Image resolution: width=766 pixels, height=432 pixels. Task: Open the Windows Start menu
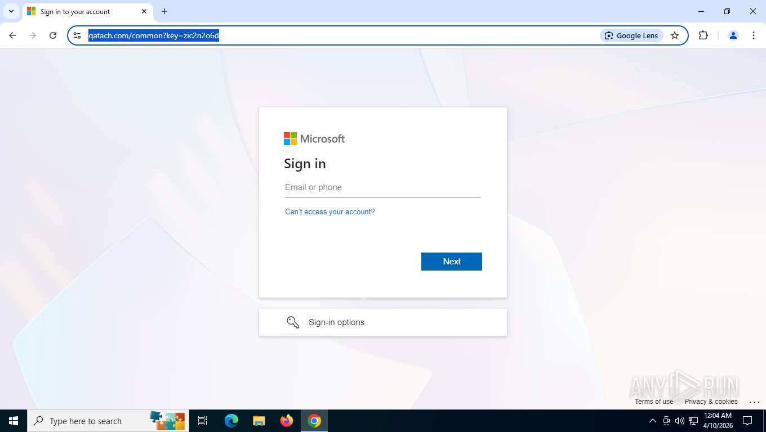(14, 421)
